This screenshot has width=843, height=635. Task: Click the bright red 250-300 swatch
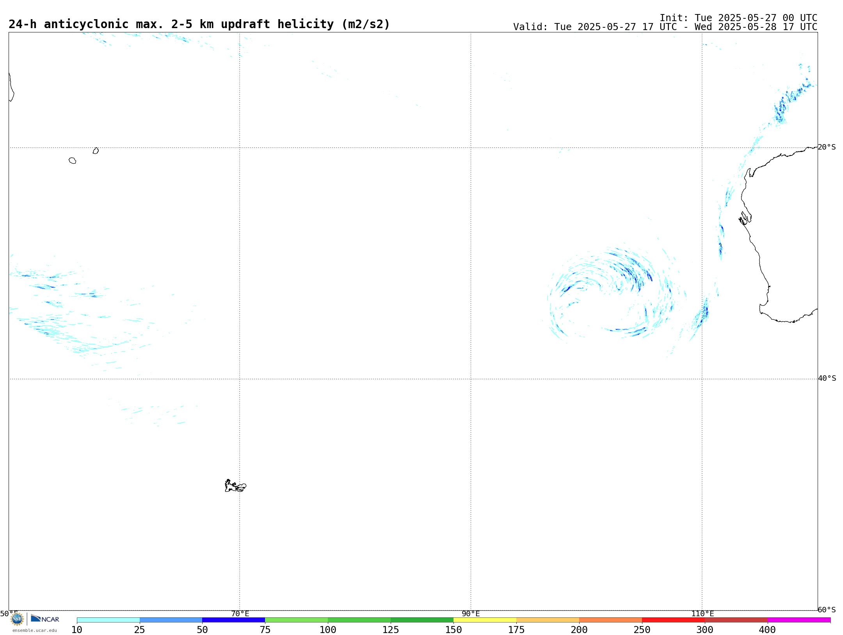coord(674,620)
